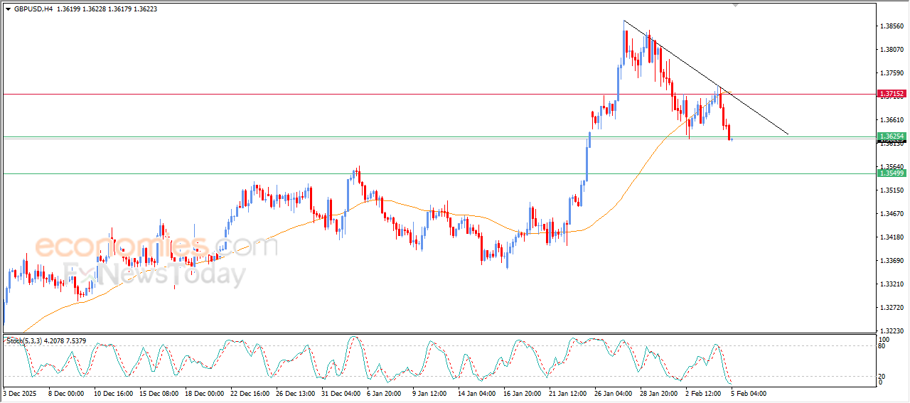Click the gray chart shift marker at top
This screenshot has width=910, height=403.
tap(736, 5)
